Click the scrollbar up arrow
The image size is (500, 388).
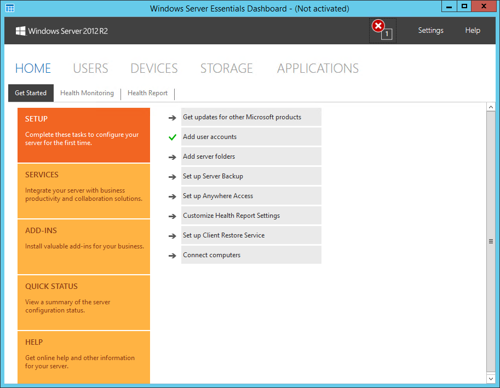pyautogui.click(x=491, y=107)
